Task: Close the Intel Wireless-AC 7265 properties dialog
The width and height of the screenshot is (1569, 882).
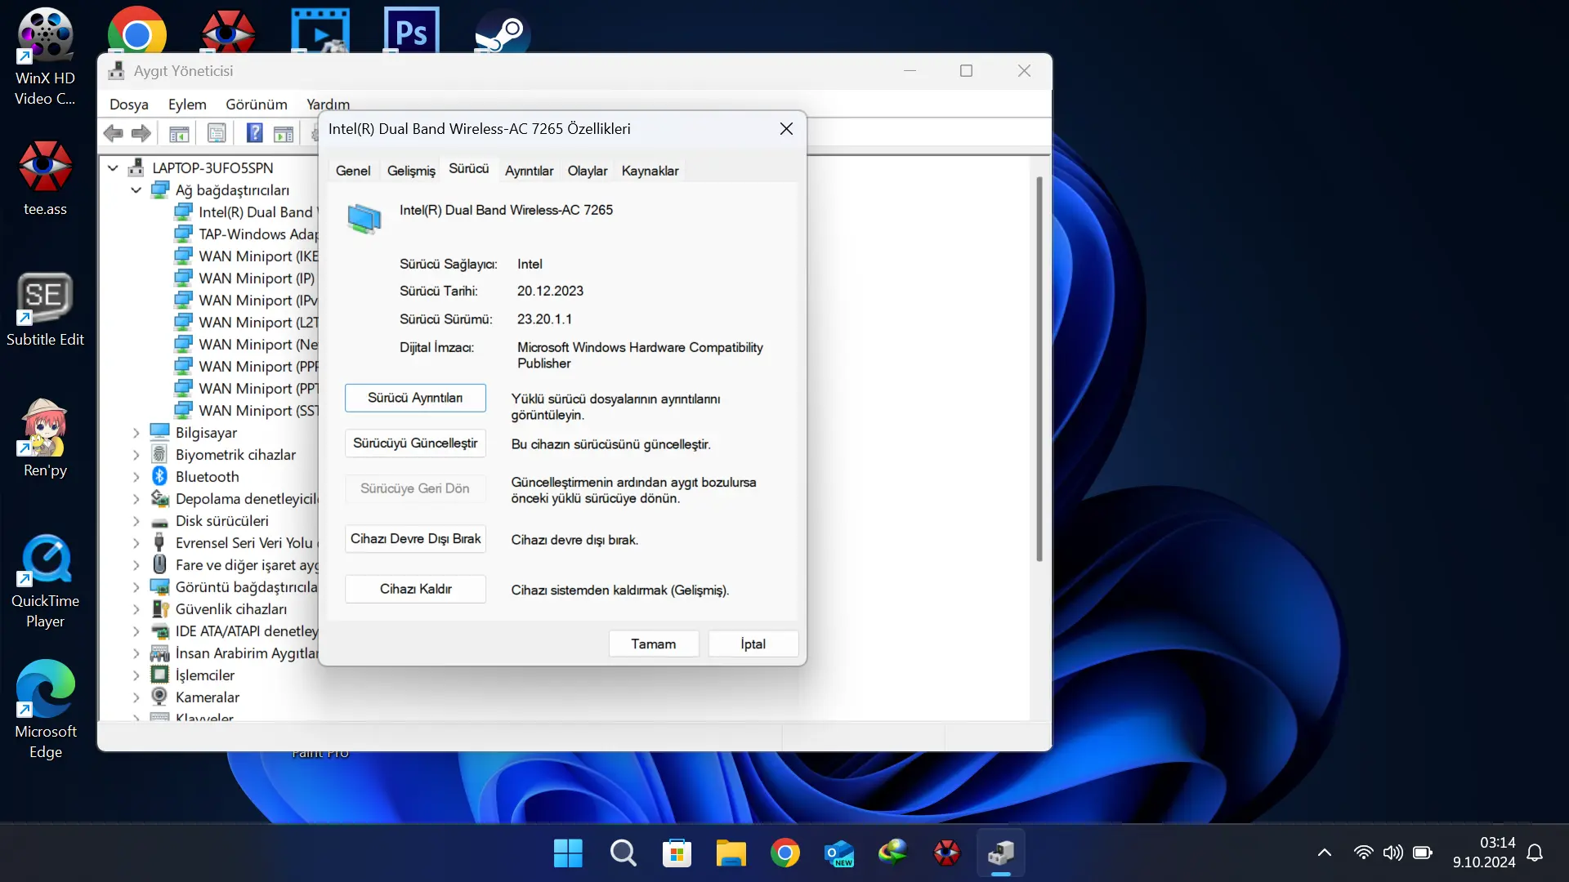Action: (786, 129)
